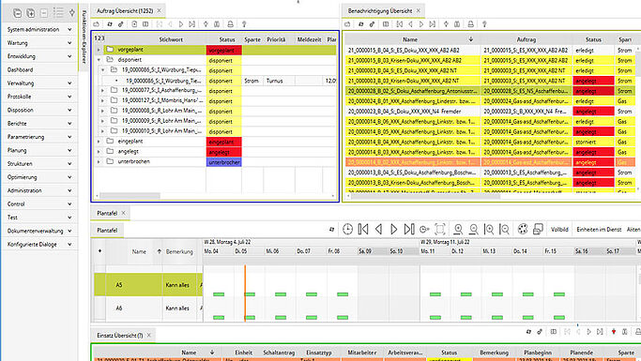The width and height of the screenshot is (641, 361).
Task: Close the Auftrag Übersicht tab
Action: point(159,10)
